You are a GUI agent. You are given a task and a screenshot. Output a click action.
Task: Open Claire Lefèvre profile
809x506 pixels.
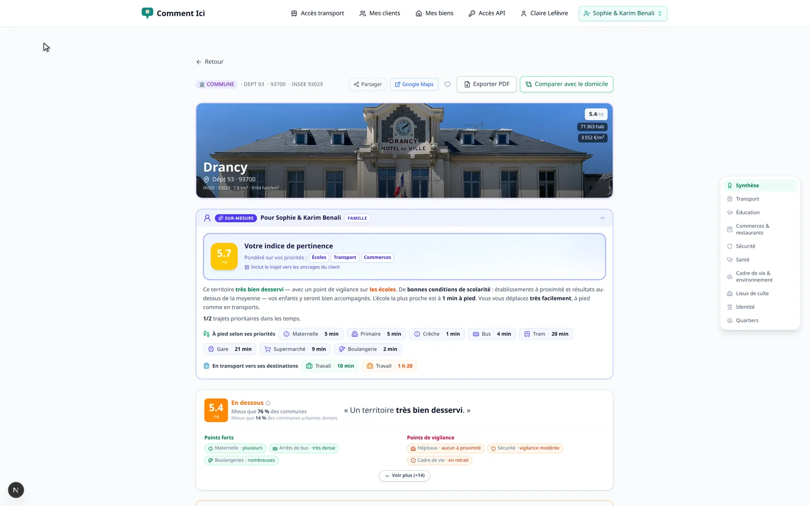click(x=544, y=13)
